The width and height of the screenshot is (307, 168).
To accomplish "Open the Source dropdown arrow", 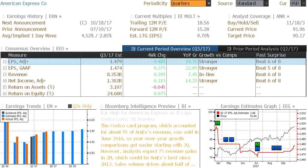I will coord(266,3).
